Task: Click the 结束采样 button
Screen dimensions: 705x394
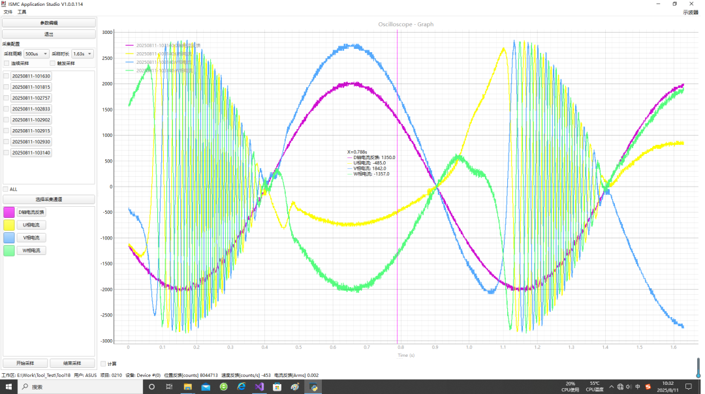Action: (x=72, y=363)
